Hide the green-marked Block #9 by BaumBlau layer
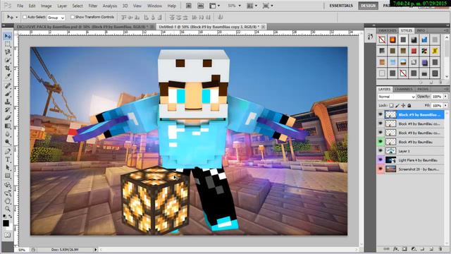This screenshot has height=254, width=451. click(x=381, y=142)
